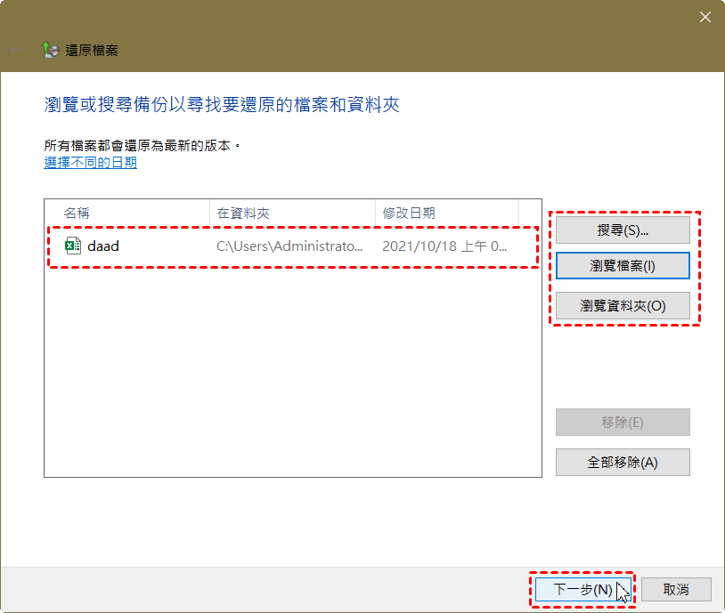
Task: Close the 還原檔案 dialog window
Action: coord(705,16)
